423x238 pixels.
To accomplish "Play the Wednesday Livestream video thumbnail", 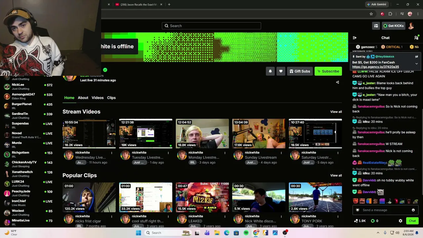I will [x=89, y=134].
